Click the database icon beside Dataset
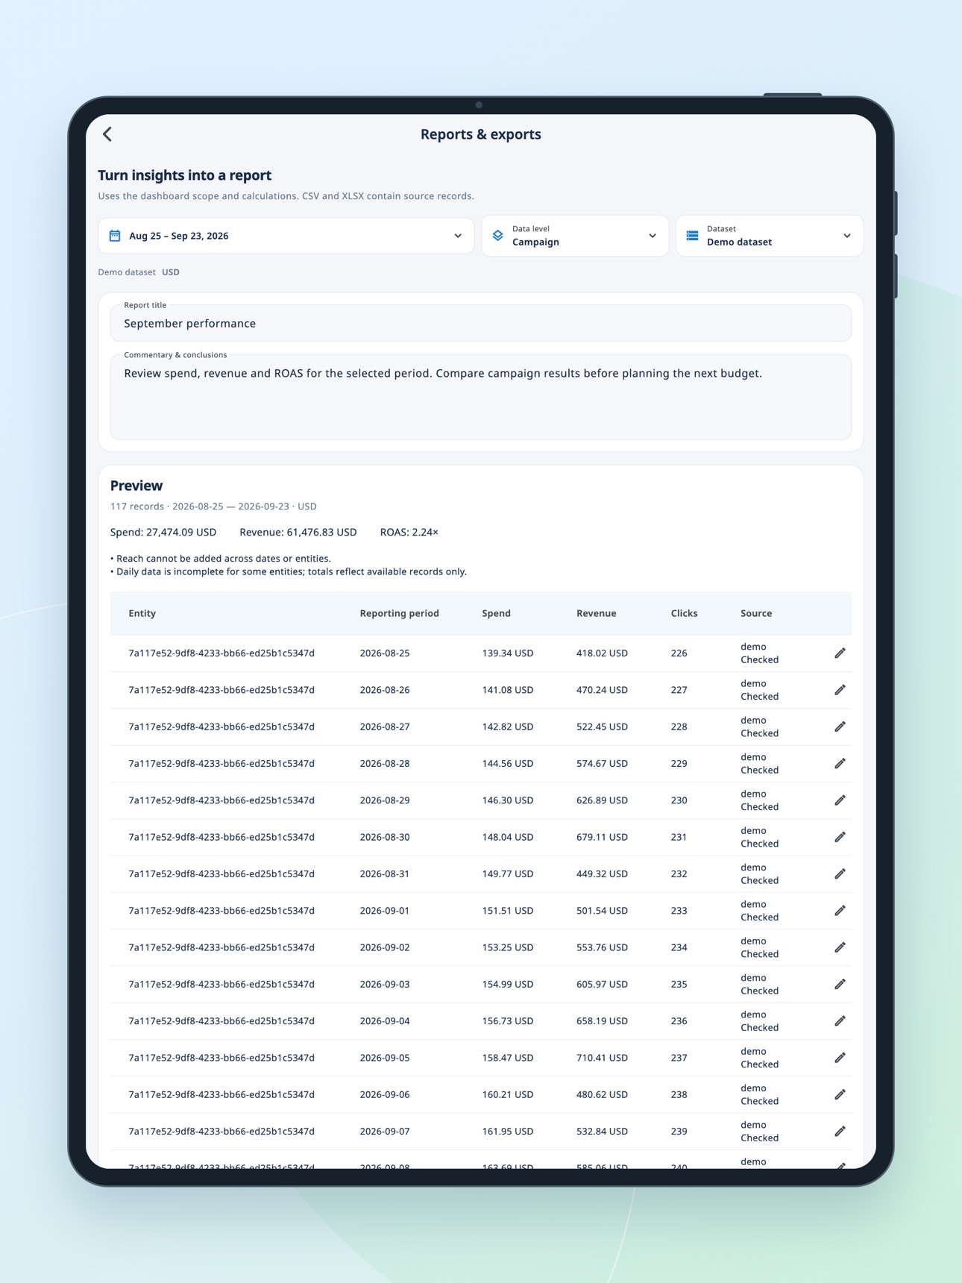 pos(692,236)
